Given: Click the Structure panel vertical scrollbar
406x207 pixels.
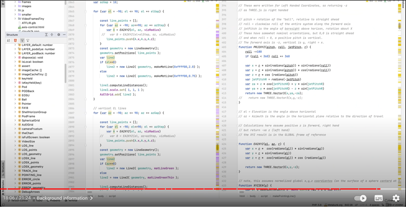Looking at the screenshot, I should 65,74.
